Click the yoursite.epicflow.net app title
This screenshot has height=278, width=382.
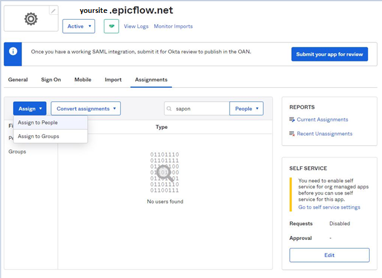(x=127, y=10)
